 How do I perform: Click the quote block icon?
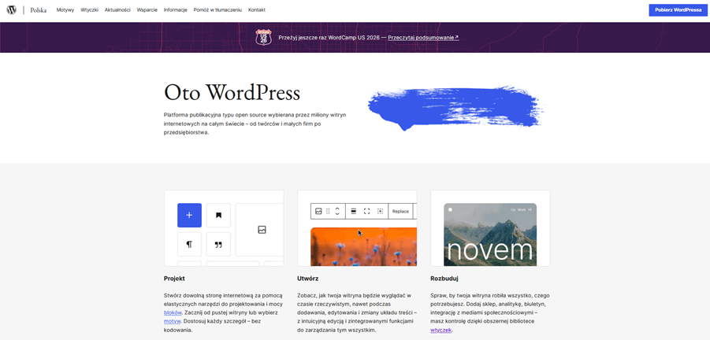click(219, 245)
